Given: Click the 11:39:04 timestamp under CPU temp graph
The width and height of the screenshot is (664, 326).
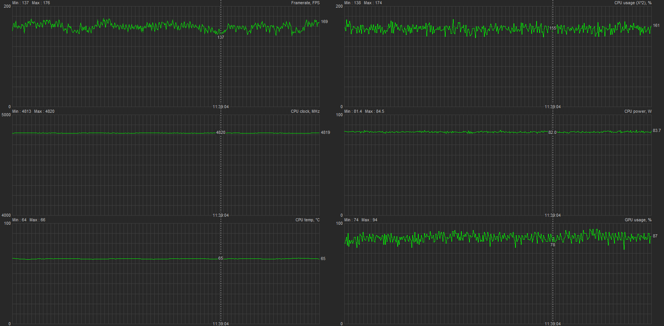Looking at the screenshot, I should point(221,324).
